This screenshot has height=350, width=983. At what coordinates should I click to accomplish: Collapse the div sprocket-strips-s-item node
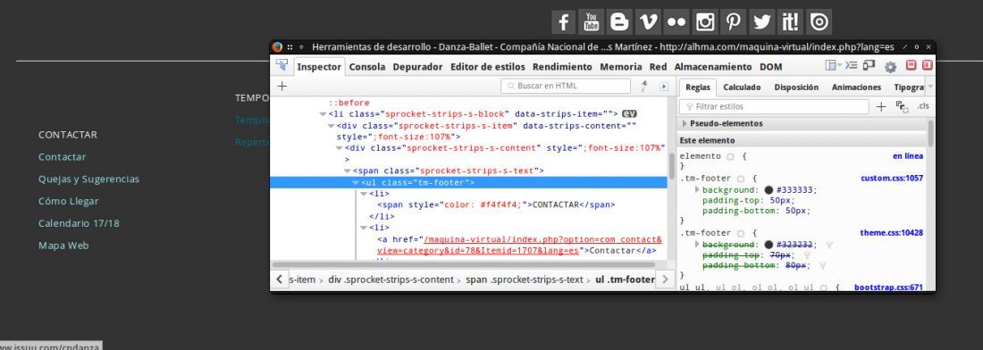click(x=331, y=125)
